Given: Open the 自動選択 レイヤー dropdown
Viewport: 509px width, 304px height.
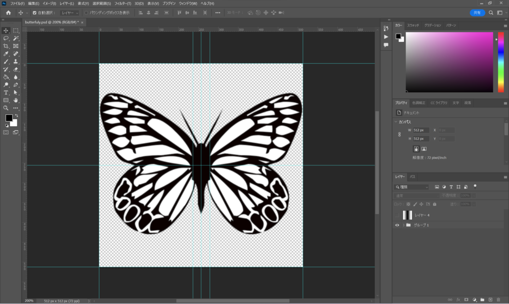Looking at the screenshot, I should coord(69,12).
